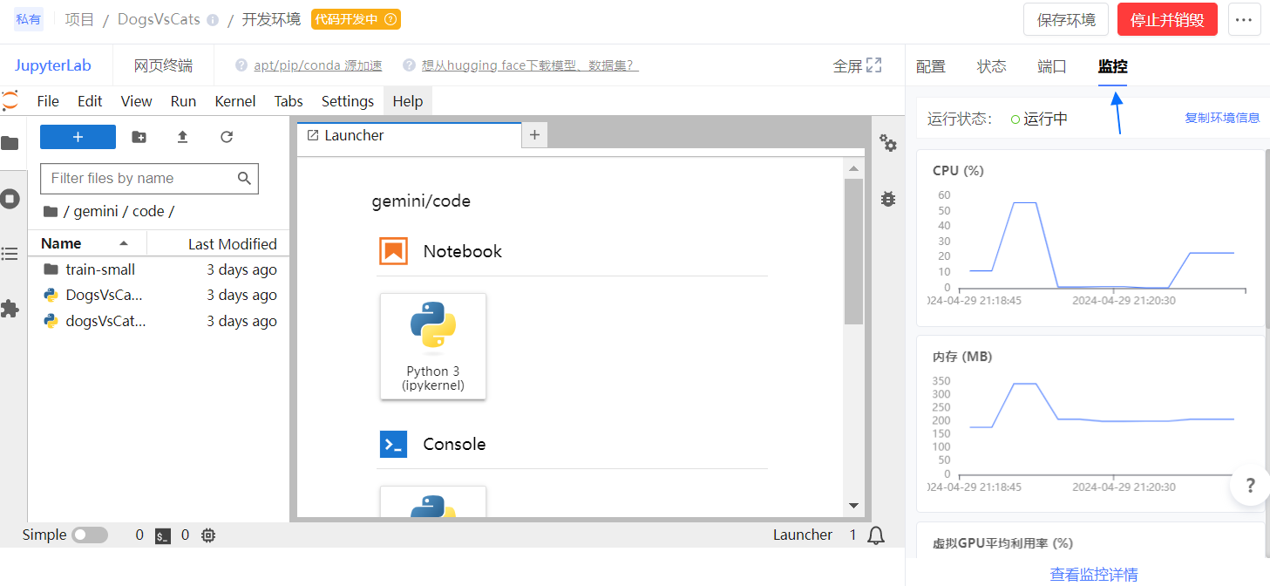Open the train-small folder
Image resolution: width=1270 pixels, height=586 pixels.
point(100,269)
